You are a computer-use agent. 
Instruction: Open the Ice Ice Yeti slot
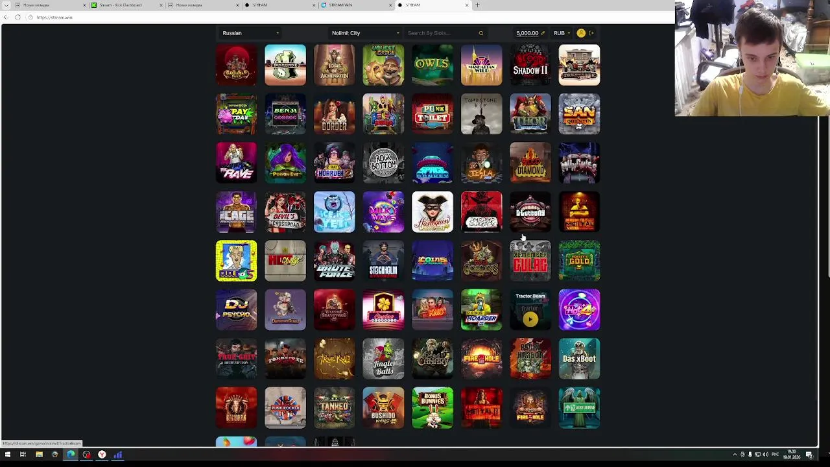point(334,212)
